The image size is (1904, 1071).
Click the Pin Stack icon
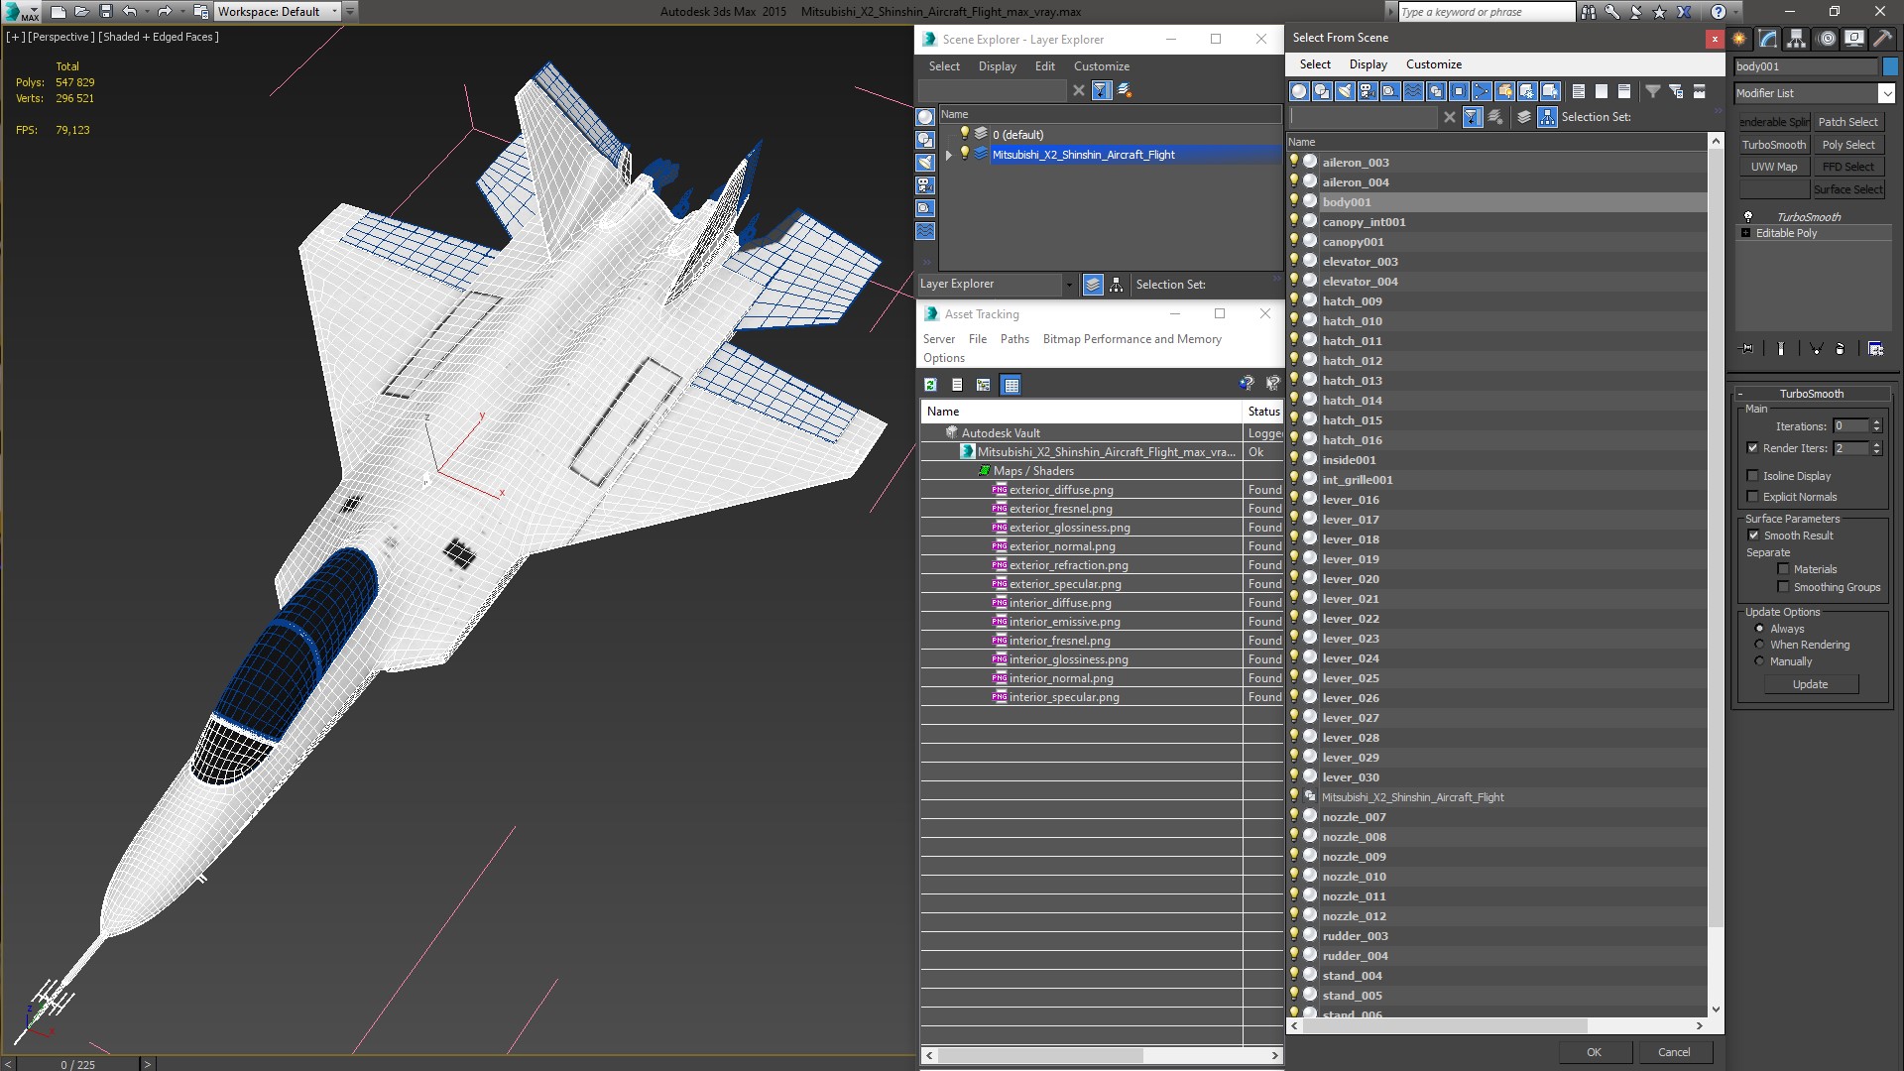1747,349
